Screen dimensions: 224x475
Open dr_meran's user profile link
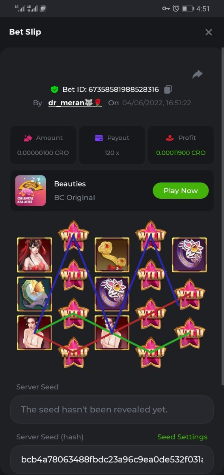[75, 103]
